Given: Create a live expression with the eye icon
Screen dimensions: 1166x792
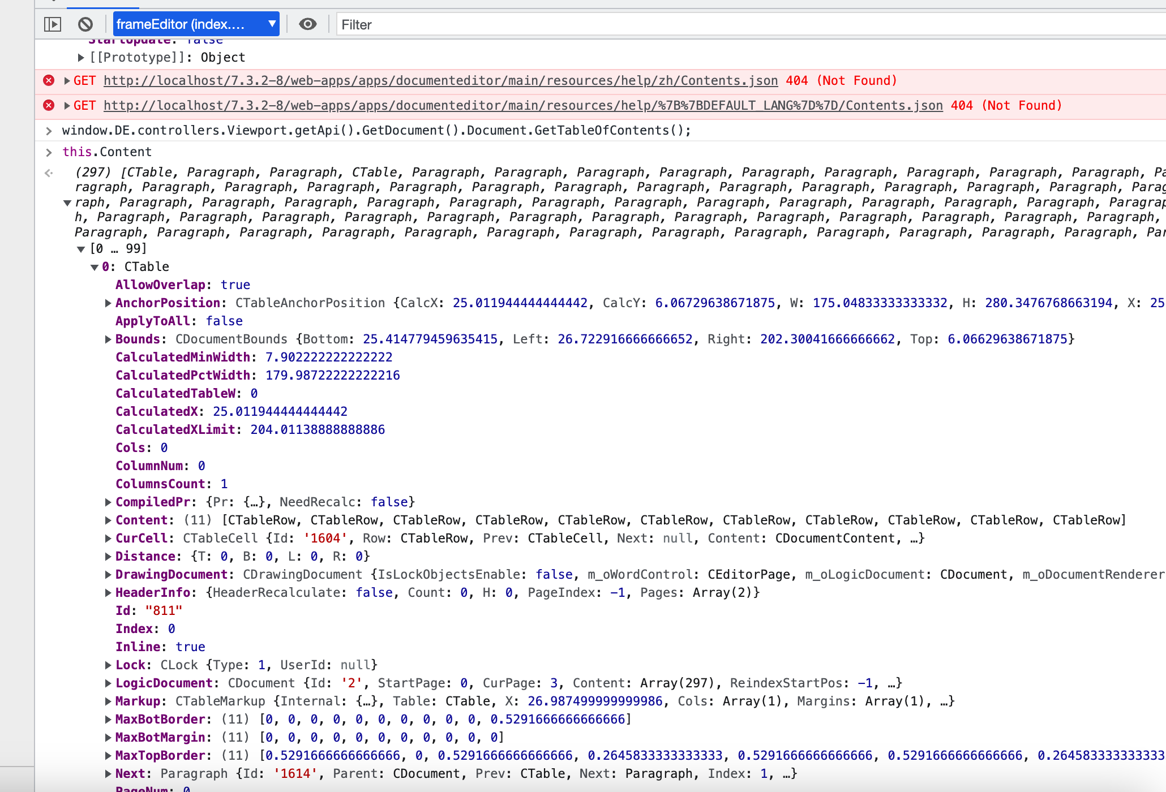Looking at the screenshot, I should pos(307,24).
